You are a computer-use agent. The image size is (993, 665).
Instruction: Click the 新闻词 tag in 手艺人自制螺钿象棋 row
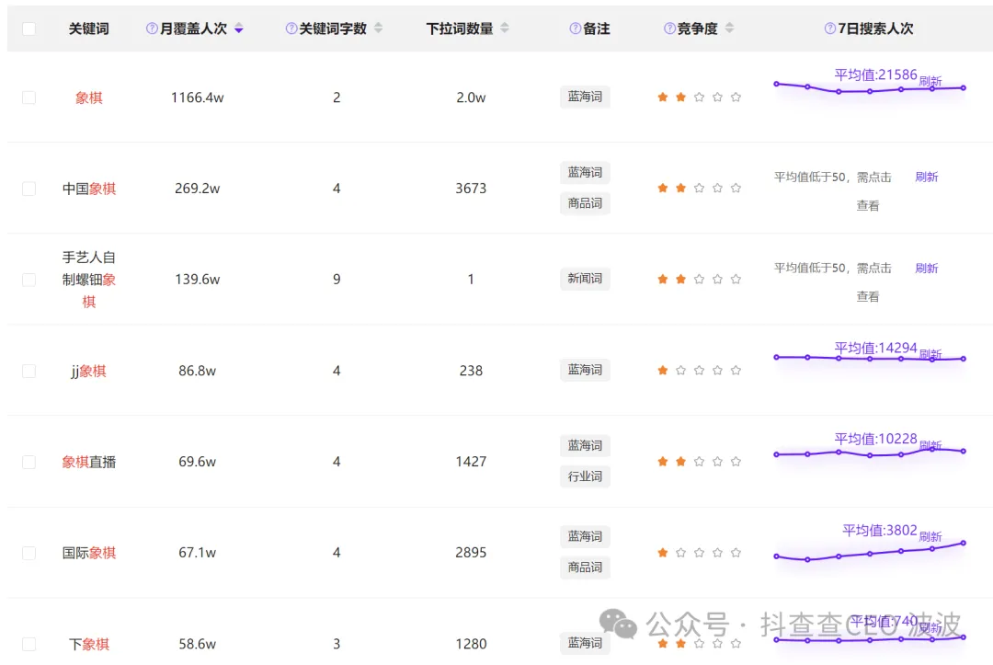tap(585, 279)
